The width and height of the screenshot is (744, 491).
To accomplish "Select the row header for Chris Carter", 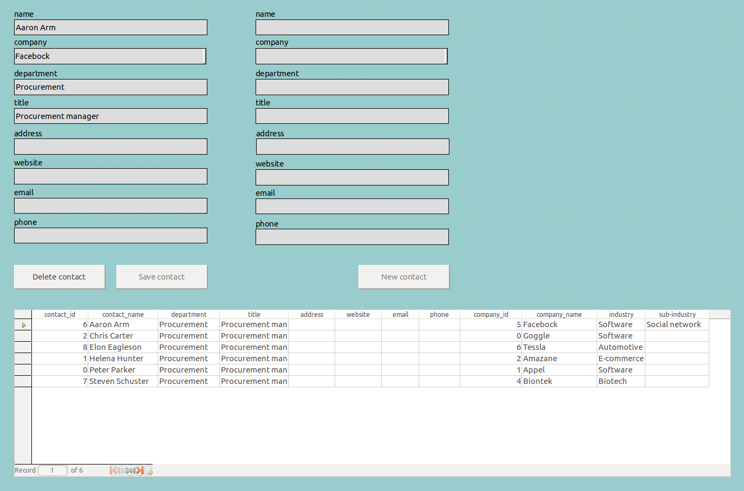I will click(x=23, y=336).
